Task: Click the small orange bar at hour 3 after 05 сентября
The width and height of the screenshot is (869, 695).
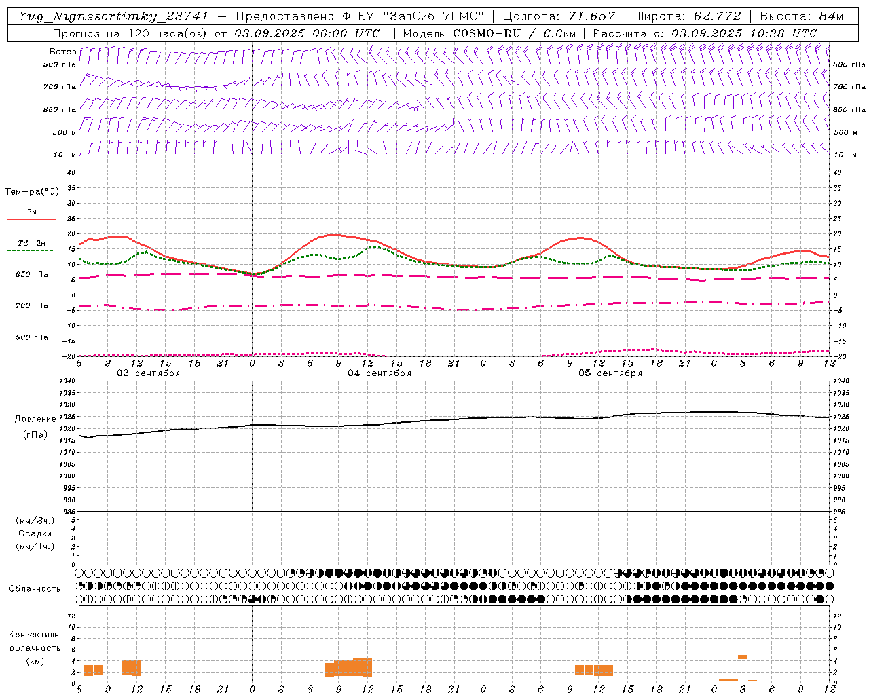Action: pos(743,657)
